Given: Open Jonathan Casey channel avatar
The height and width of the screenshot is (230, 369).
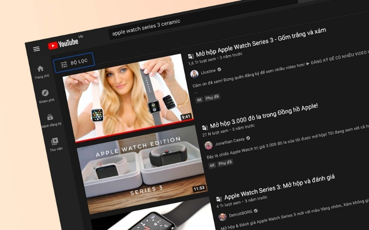Looking at the screenshot, I should 208,145.
